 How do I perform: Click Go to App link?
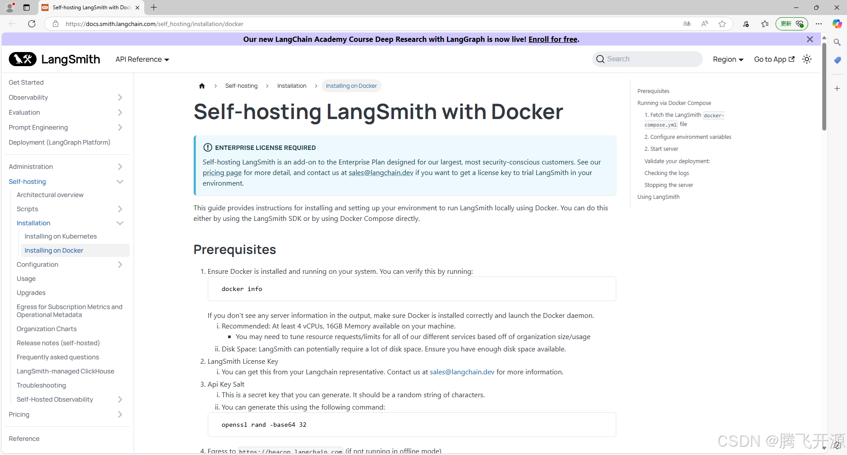coord(774,60)
